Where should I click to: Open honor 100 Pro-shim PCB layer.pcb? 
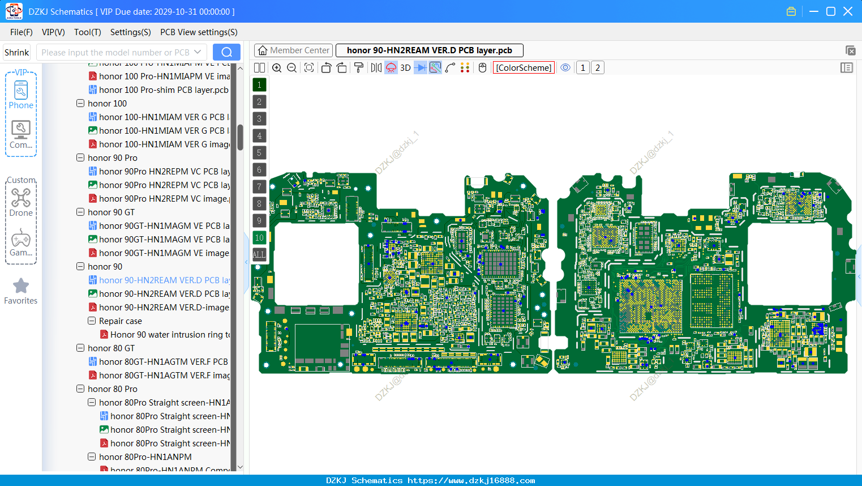[x=159, y=90]
